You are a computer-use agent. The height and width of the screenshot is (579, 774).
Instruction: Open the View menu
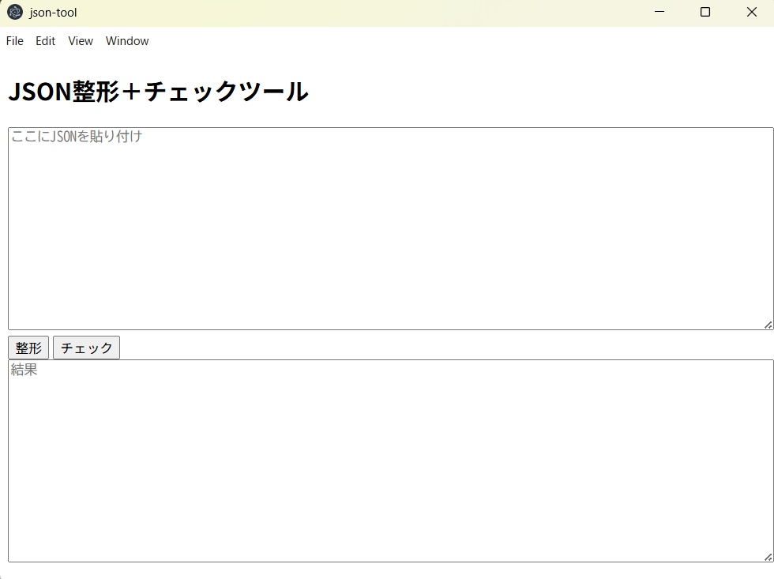point(81,41)
